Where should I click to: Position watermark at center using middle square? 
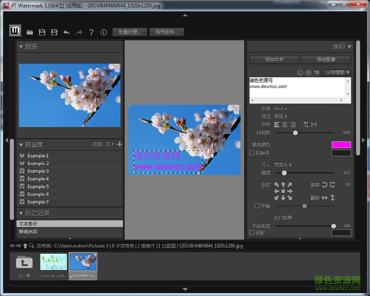283,191
